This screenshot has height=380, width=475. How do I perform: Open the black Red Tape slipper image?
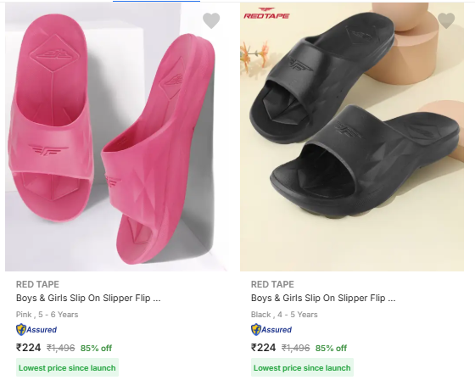point(352,137)
